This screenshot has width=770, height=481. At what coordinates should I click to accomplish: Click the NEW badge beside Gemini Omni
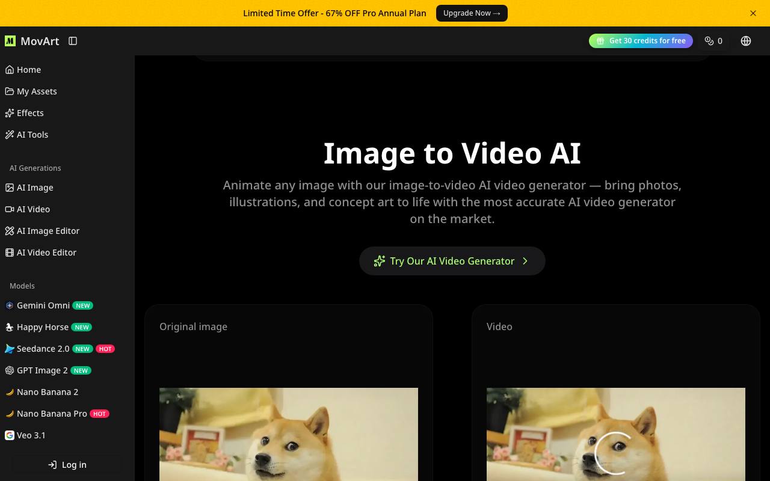click(x=83, y=305)
